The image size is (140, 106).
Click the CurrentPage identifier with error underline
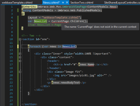60,21
